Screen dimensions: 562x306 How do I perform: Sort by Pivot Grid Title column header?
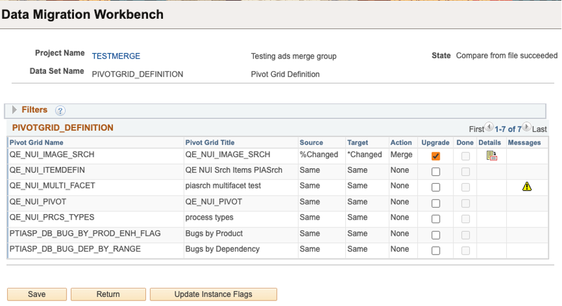(210, 143)
